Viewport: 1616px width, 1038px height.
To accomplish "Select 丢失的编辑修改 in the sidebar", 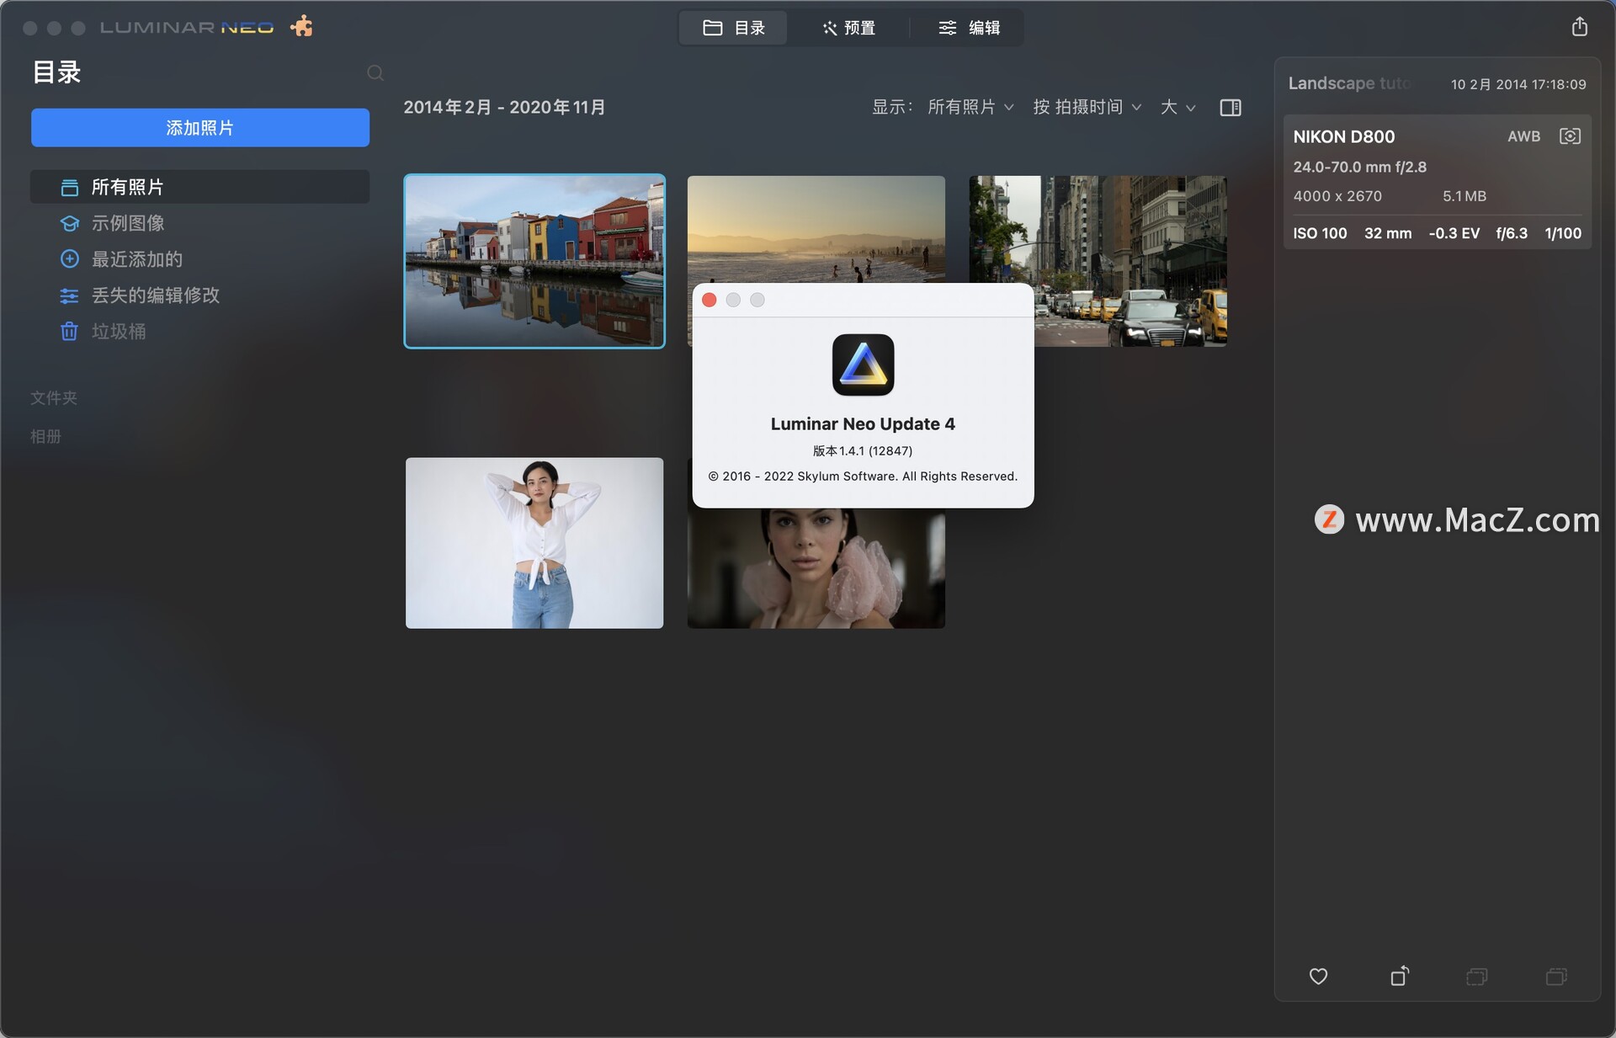I will click(x=156, y=295).
